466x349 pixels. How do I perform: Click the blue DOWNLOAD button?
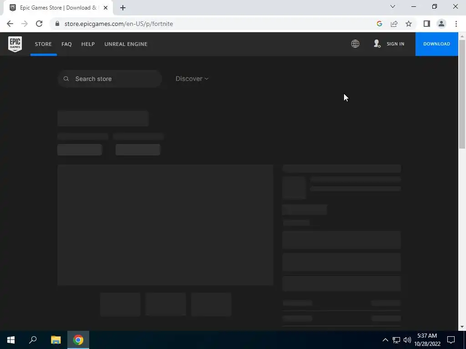coord(436,44)
